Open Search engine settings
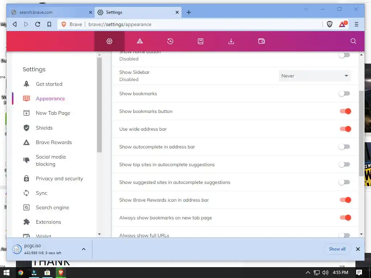 coord(53,207)
